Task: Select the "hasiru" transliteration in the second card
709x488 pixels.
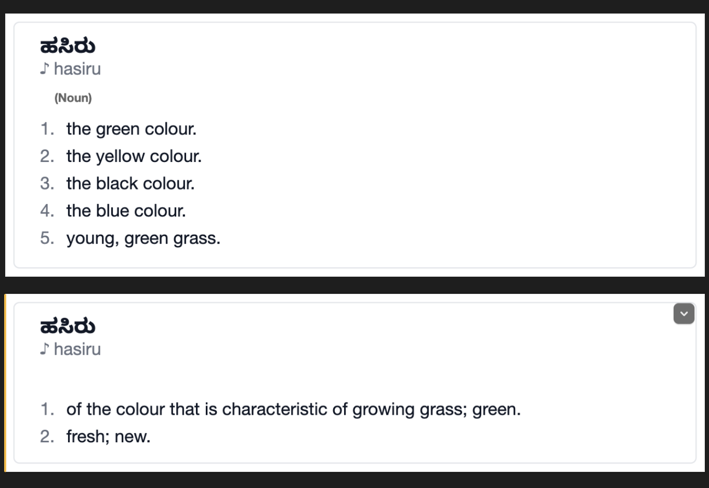Action: coord(77,349)
